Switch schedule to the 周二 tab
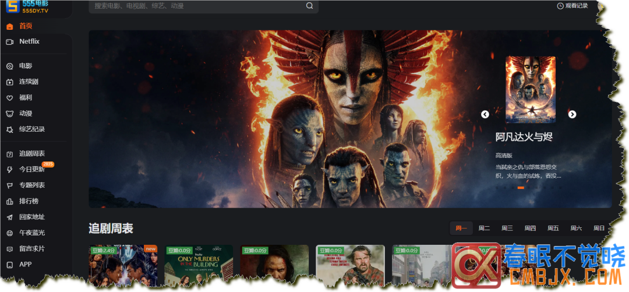The image size is (629, 292). tap(484, 228)
